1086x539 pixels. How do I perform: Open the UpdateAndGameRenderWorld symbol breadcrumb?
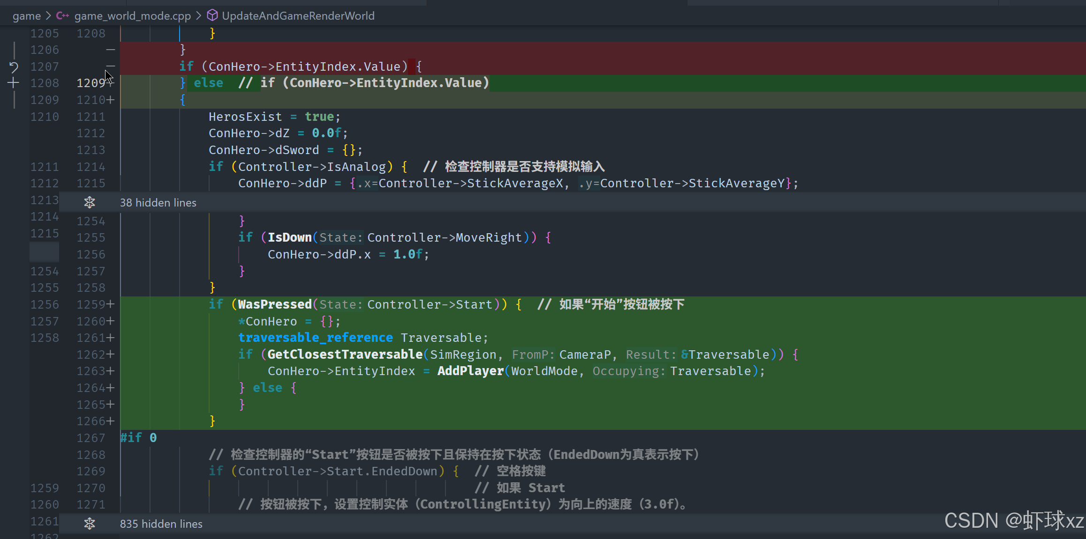[x=298, y=16]
